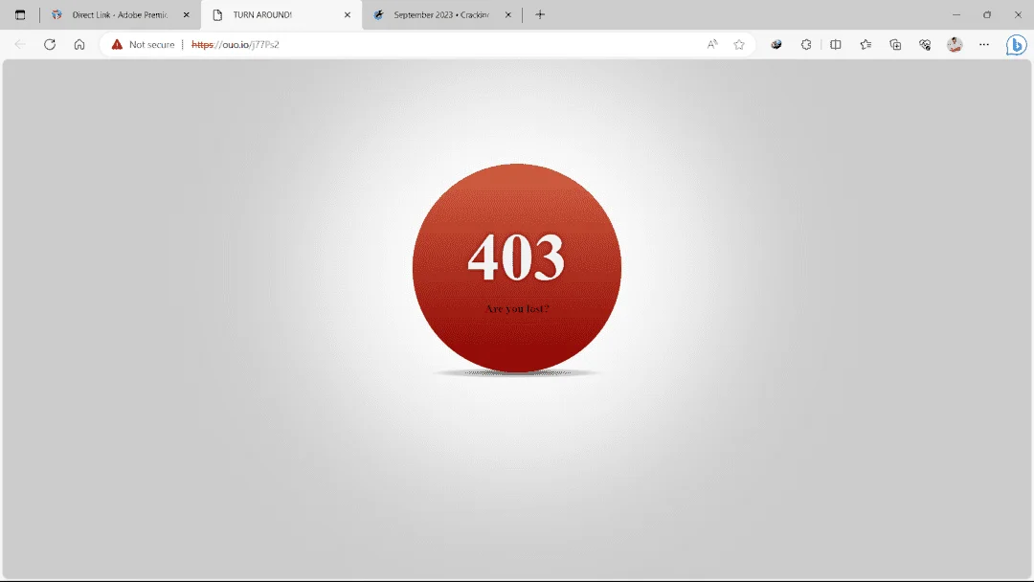
Task: Select the TURN AROUND! tab
Action: tap(281, 14)
